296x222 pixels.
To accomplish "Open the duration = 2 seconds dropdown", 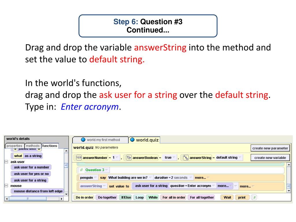I will 173,178.
